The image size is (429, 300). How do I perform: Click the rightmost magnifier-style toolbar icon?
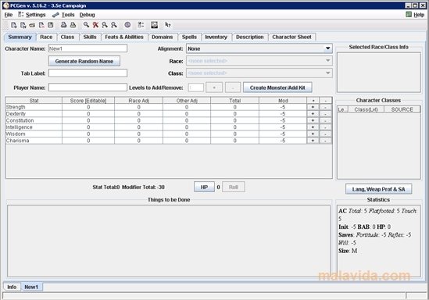pos(114,25)
